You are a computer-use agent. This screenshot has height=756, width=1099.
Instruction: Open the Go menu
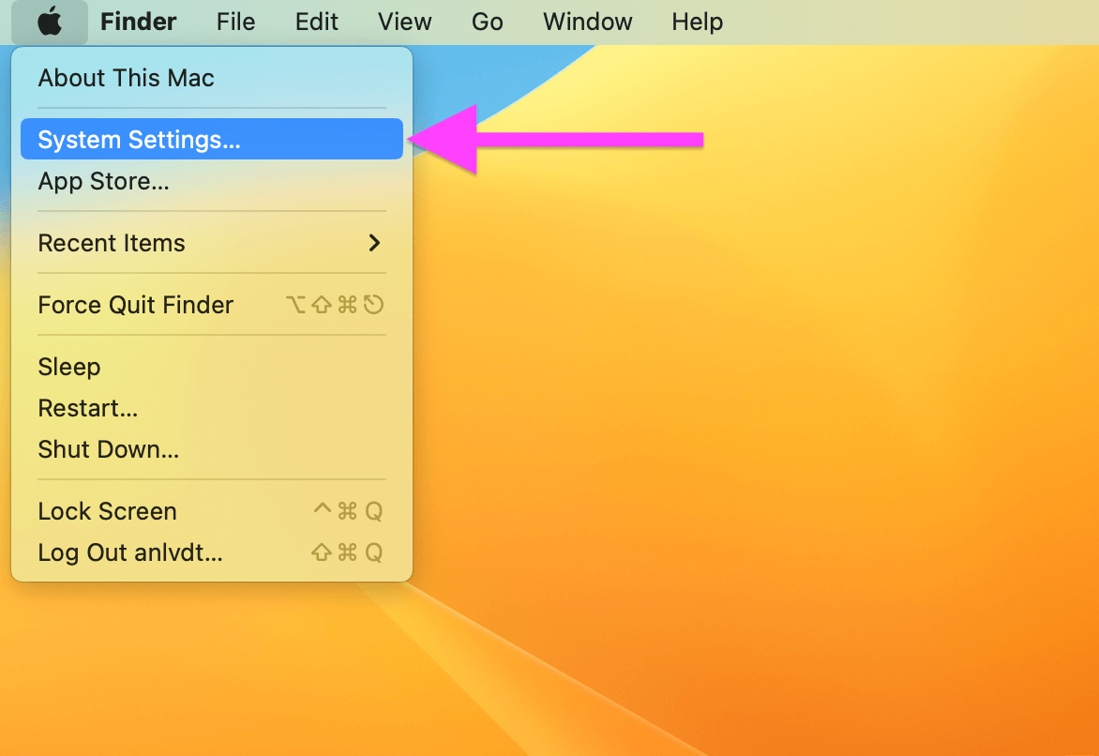pos(487,21)
